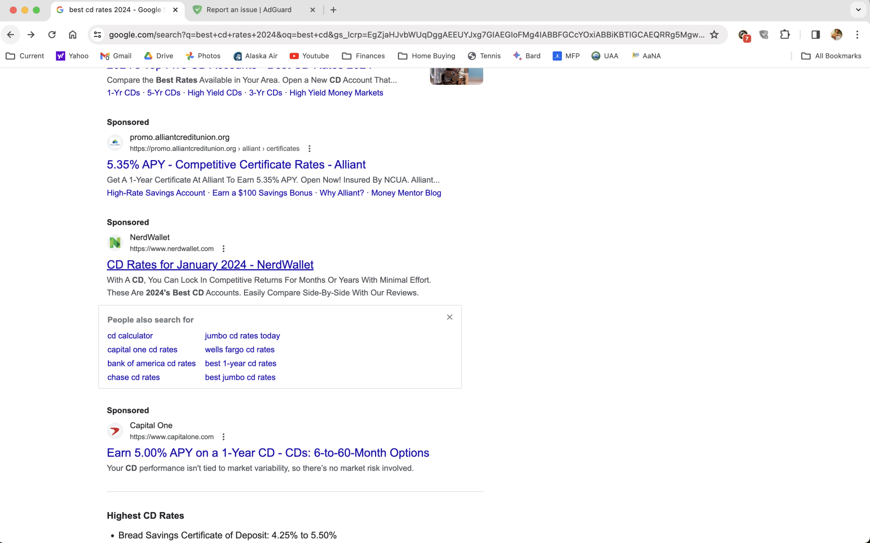Click the Chrome profile avatar

[x=837, y=35]
